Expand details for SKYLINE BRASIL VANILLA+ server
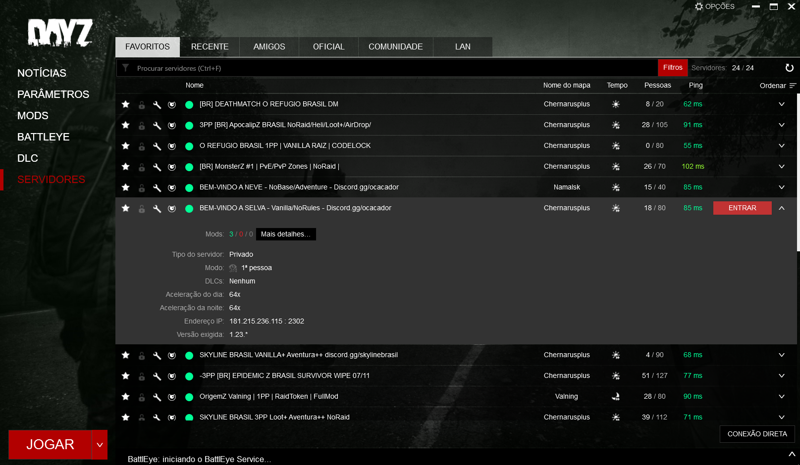The image size is (800, 465). 782,355
